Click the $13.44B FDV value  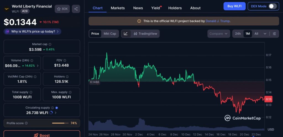61,65
